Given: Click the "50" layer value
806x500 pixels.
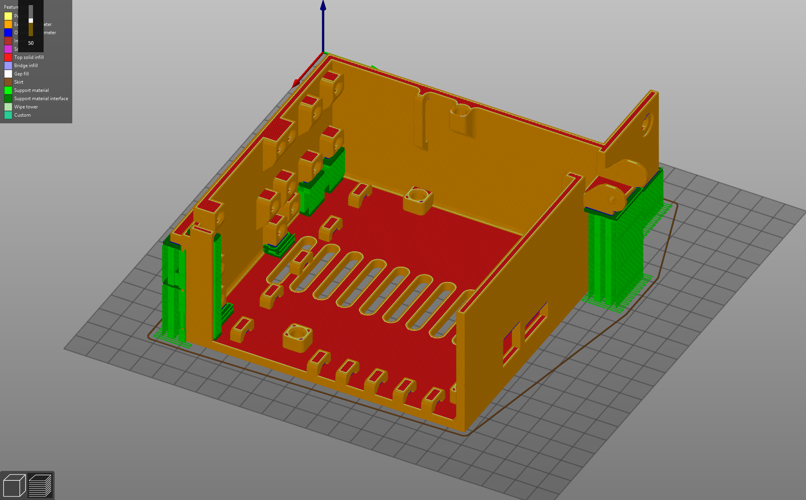Looking at the screenshot, I should pos(31,43).
